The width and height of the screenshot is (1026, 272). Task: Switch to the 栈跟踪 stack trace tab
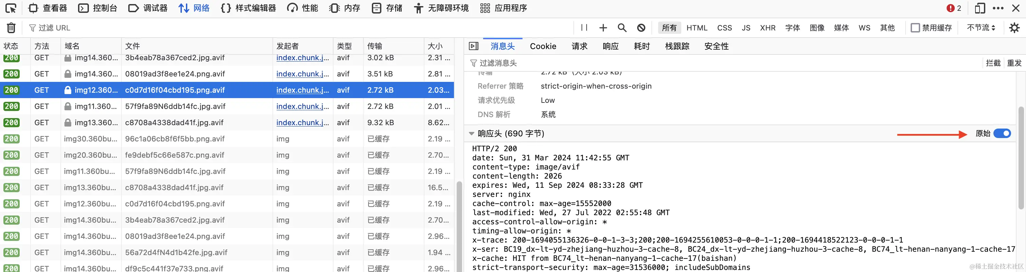tap(677, 46)
